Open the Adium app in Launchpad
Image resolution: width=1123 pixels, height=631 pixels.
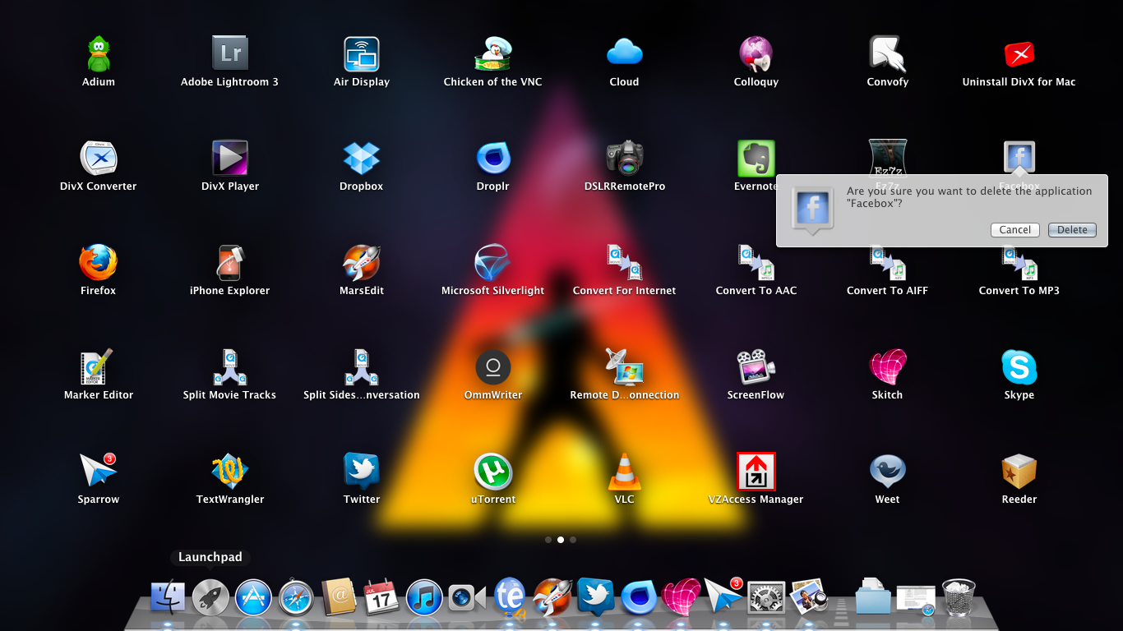pyautogui.click(x=99, y=54)
